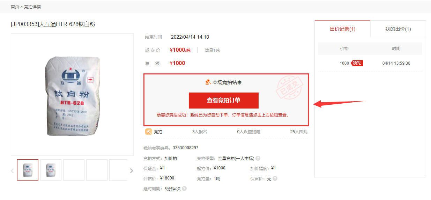
Task: Go to 首页 breadcrumb link
Action: tap(15, 7)
